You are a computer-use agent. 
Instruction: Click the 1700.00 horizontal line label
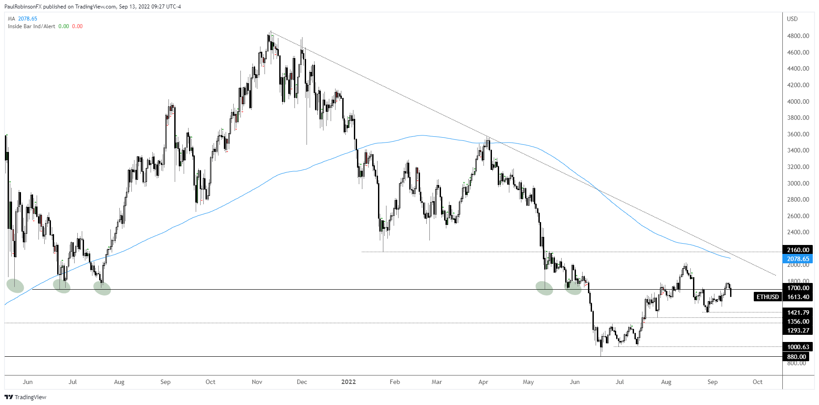[798, 288]
